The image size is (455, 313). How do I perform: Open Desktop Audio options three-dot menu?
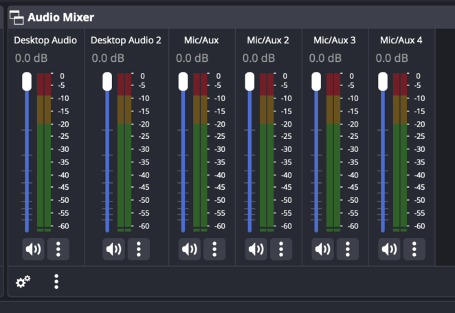coord(58,249)
